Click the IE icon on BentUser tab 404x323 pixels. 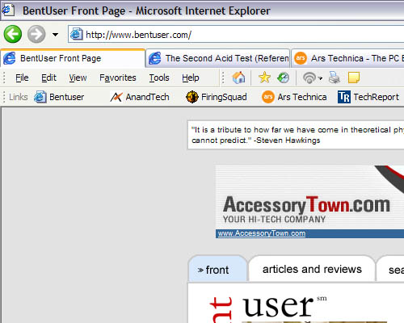point(10,58)
